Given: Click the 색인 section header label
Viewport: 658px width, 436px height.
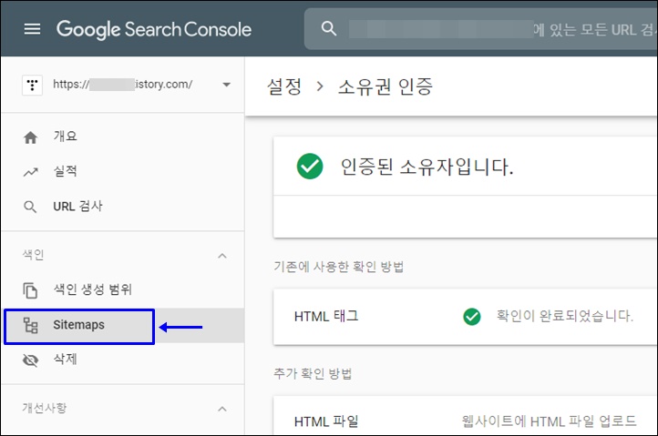Looking at the screenshot, I should pos(33,255).
